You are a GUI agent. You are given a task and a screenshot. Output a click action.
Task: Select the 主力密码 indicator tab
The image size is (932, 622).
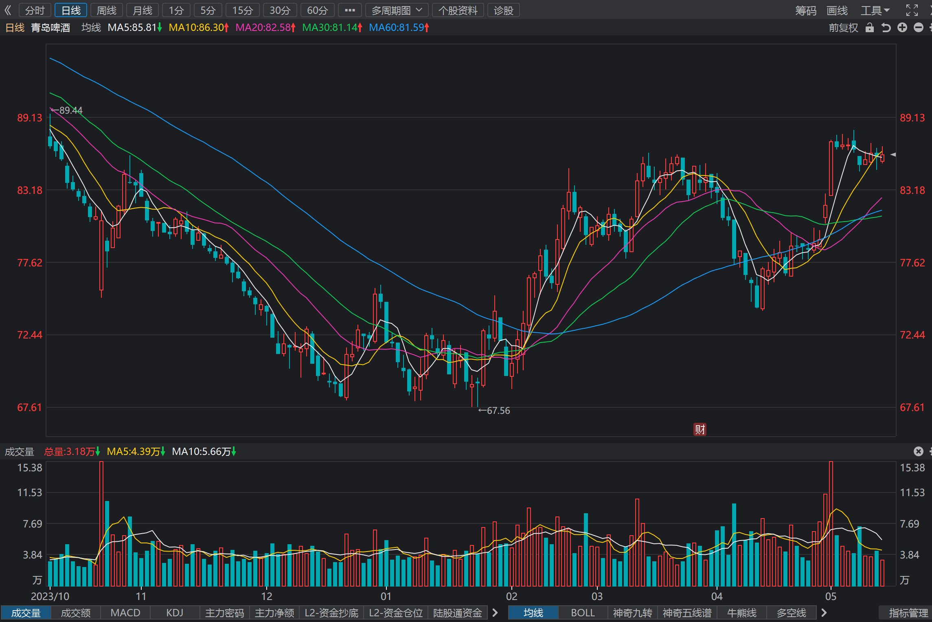(x=225, y=613)
